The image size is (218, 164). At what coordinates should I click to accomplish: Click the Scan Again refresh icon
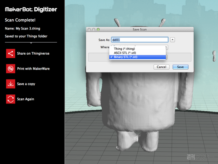click(11, 99)
